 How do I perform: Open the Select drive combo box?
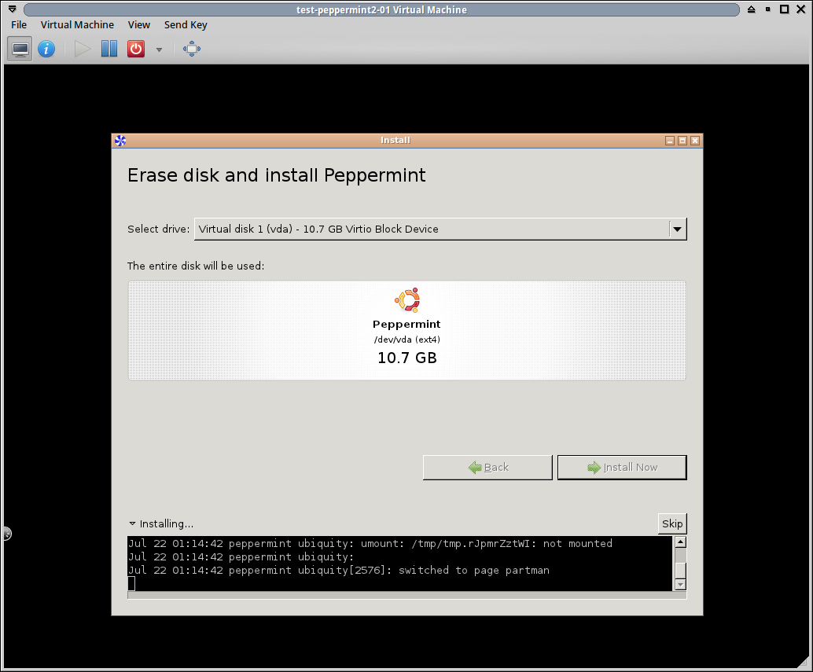coord(440,229)
